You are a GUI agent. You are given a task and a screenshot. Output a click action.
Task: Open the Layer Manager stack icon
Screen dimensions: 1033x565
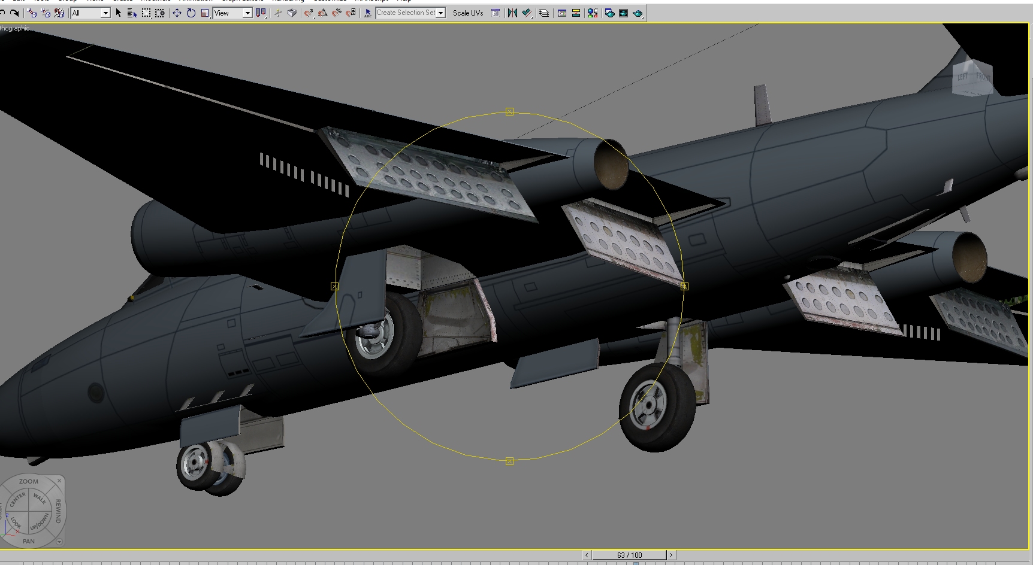point(544,13)
